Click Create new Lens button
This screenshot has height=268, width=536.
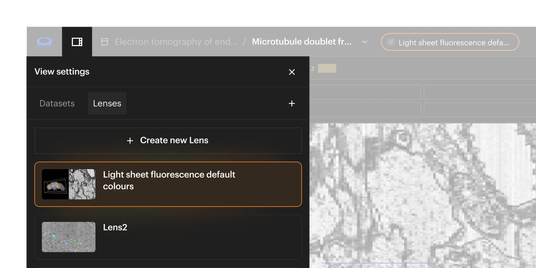click(168, 140)
